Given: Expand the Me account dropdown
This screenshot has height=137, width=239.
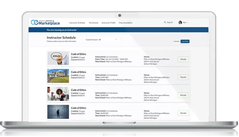Looking at the screenshot, I should [185, 22].
